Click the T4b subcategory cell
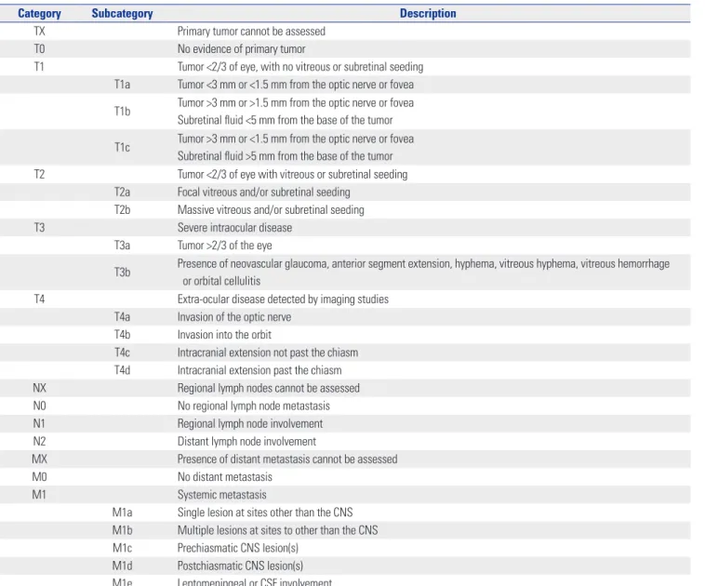705x586 pixels. (122, 335)
